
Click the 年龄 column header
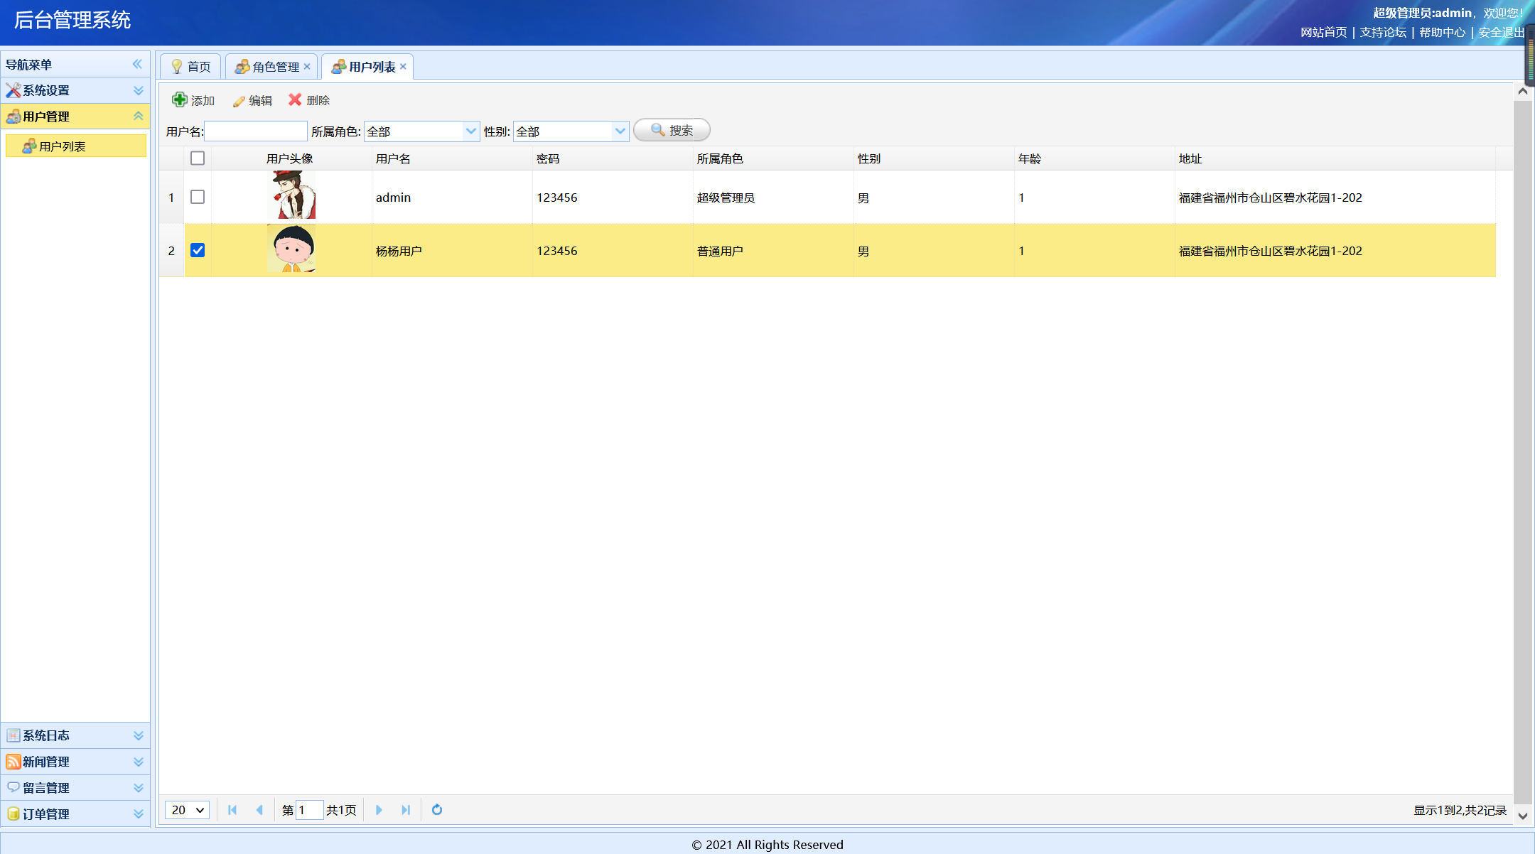pyautogui.click(x=1094, y=158)
